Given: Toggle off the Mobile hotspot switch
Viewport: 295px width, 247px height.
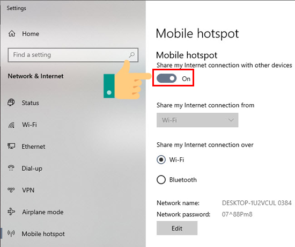Looking at the screenshot, I should (x=166, y=78).
